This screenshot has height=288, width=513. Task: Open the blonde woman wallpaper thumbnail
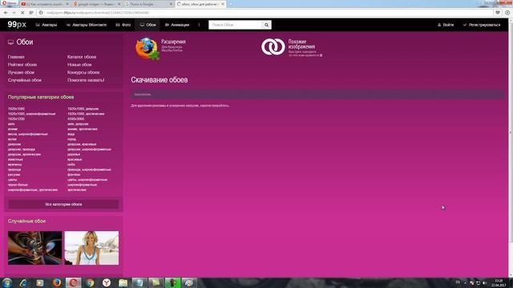coord(91,248)
